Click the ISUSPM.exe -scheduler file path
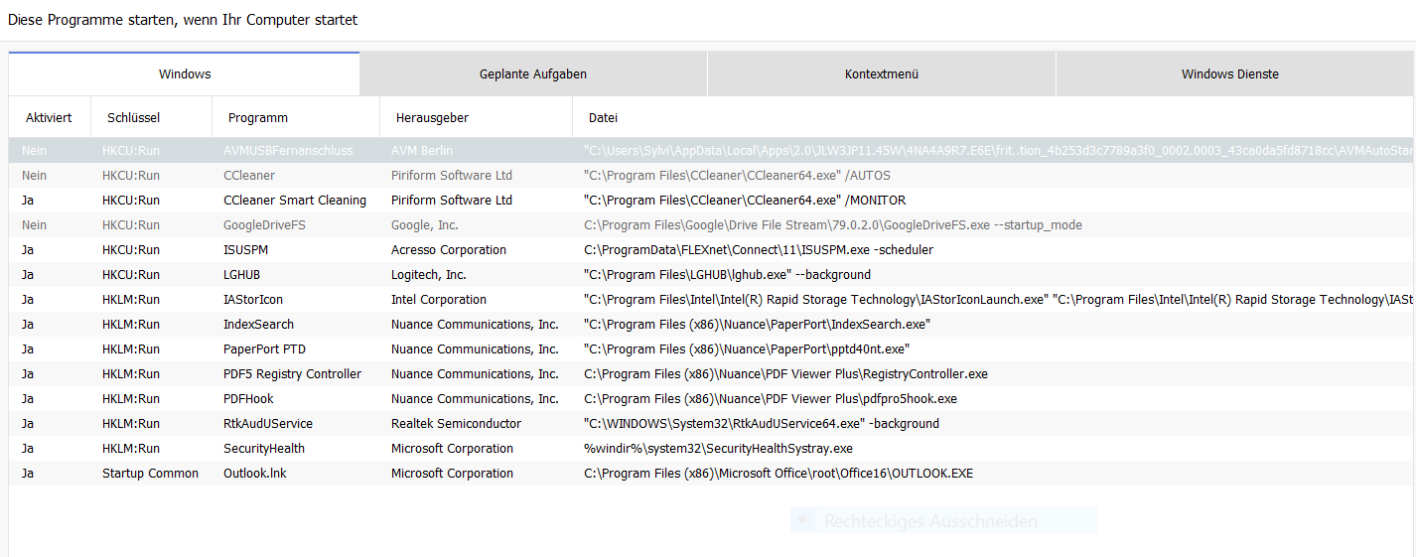Screen dimensions: 1416x557 pyautogui.click(x=759, y=250)
